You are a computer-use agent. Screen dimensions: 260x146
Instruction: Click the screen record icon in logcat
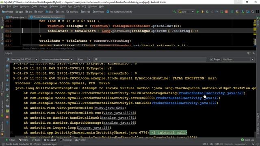click(x=7, y=111)
